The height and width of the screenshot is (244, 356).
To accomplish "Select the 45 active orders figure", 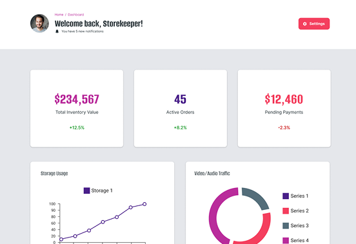I will coord(181,99).
